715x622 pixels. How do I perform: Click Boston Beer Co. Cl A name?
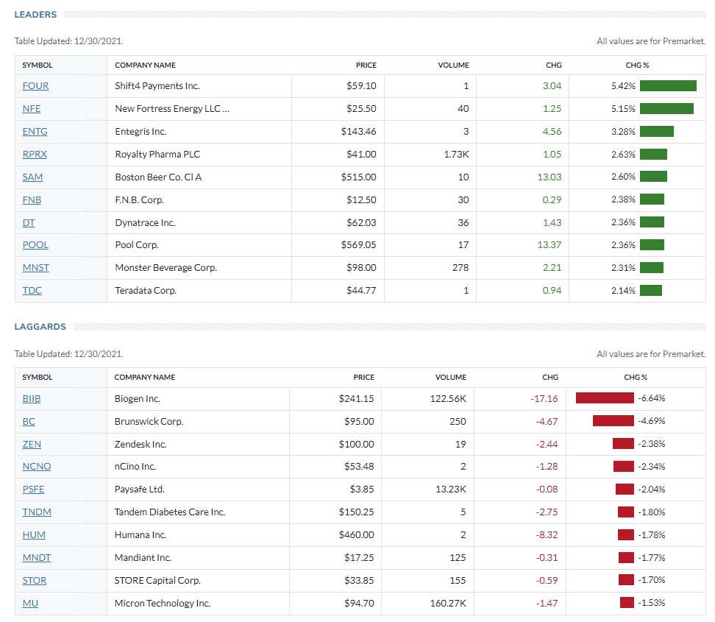click(158, 177)
